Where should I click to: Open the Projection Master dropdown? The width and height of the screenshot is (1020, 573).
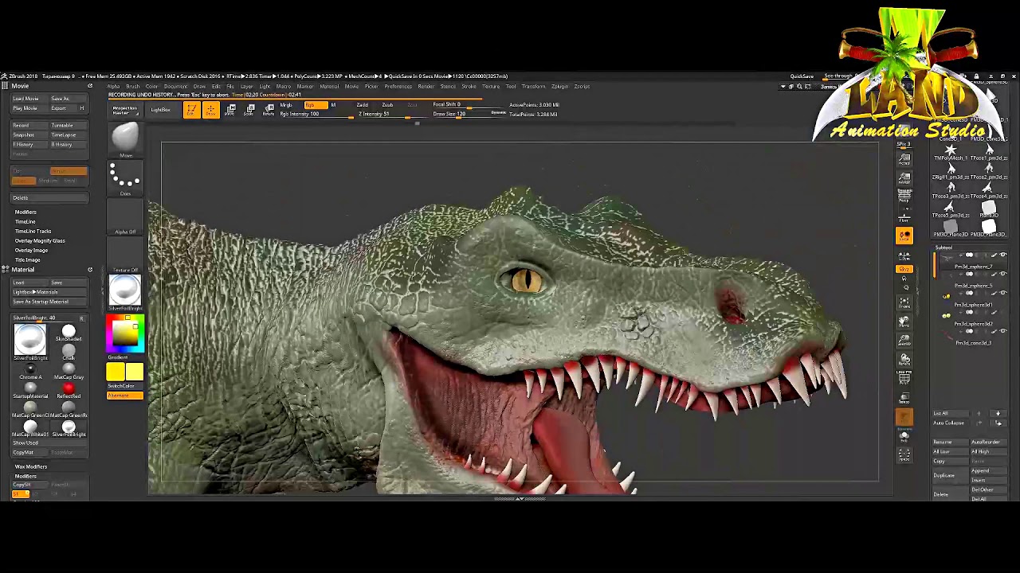coord(124,110)
